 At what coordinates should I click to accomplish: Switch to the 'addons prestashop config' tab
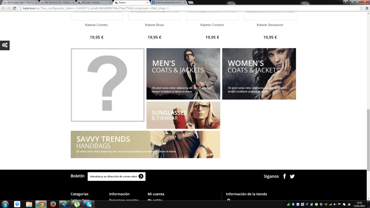pos(169,2)
